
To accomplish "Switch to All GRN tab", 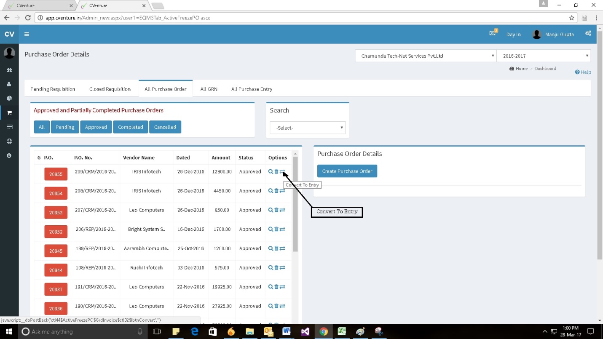I will (x=209, y=89).
